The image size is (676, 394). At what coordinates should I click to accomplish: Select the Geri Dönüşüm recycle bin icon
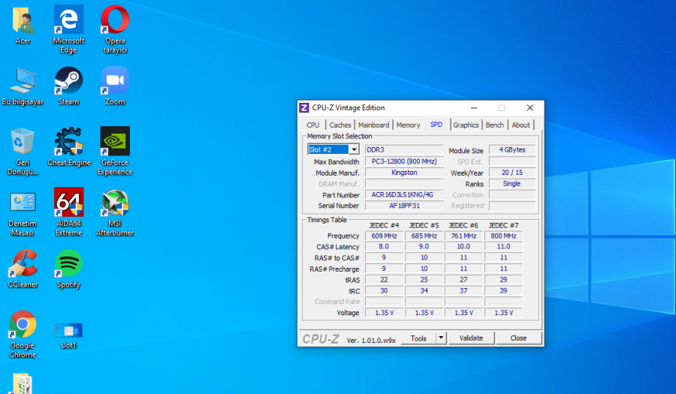pos(23,152)
